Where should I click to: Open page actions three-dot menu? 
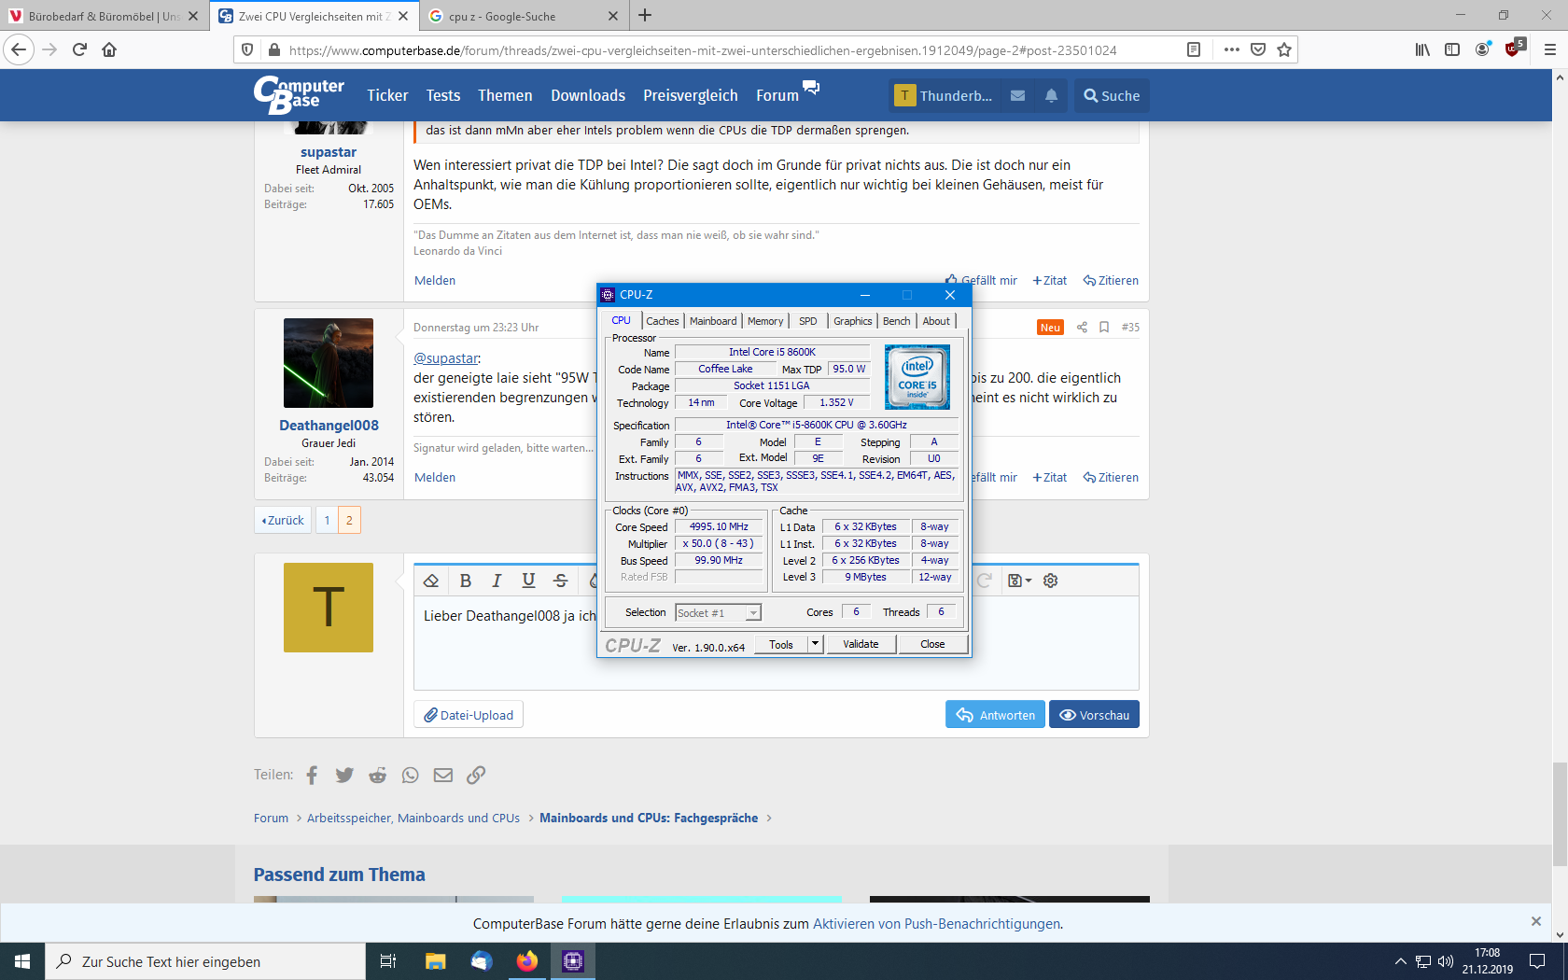click(1232, 49)
